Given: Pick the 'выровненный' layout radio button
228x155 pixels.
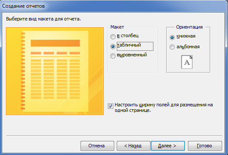Looking at the screenshot, I should (113, 56).
